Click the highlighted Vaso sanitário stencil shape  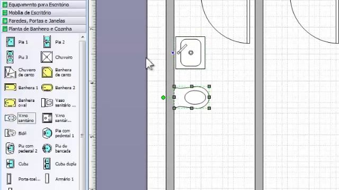coord(20,118)
